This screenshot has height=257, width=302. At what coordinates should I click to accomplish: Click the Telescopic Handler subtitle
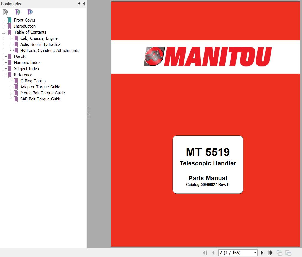(208, 163)
